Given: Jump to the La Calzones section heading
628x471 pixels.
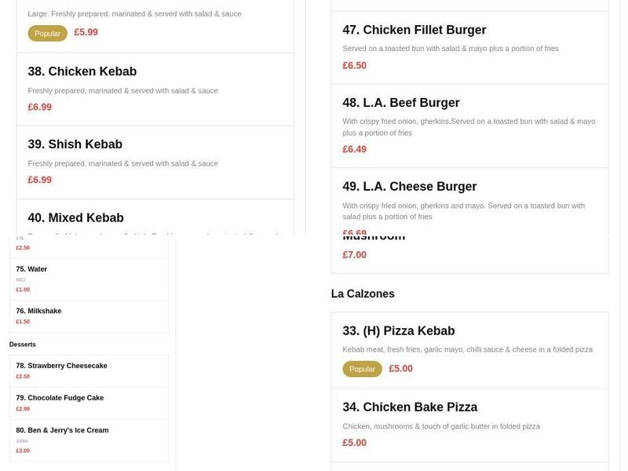Looking at the screenshot, I should coord(363,294).
